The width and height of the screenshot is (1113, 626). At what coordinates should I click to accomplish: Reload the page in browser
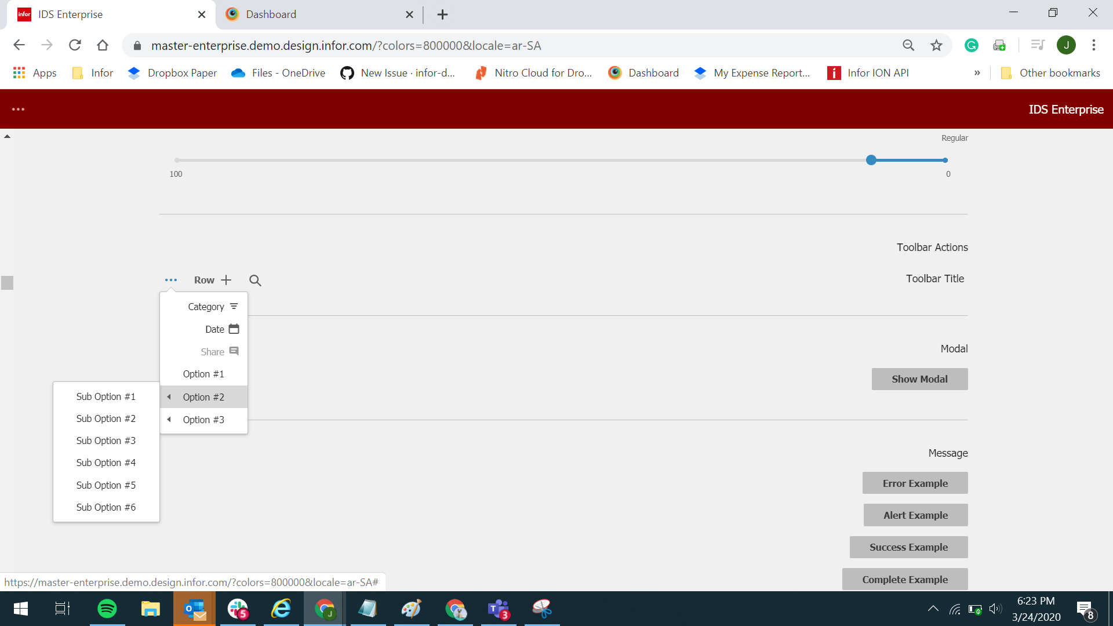(75, 45)
